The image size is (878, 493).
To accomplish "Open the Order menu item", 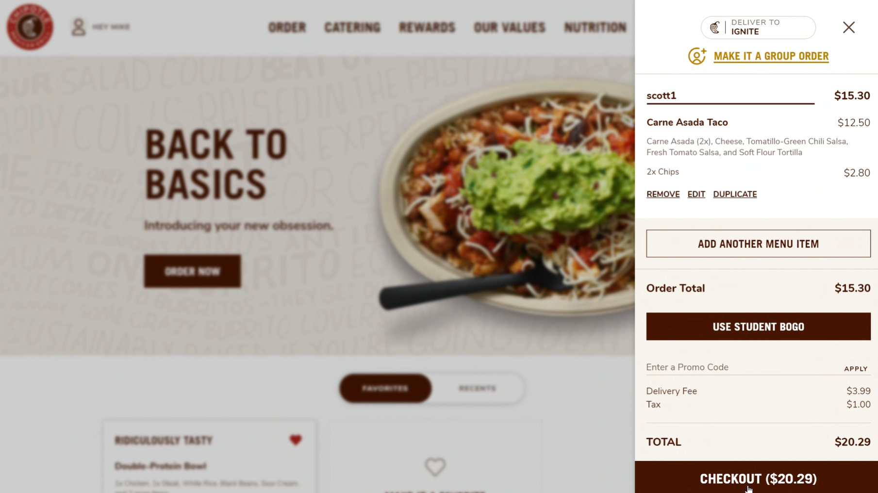I will pyautogui.click(x=287, y=28).
